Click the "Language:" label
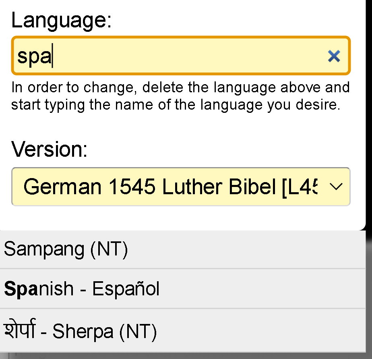The height and width of the screenshot is (359, 372). click(x=61, y=20)
